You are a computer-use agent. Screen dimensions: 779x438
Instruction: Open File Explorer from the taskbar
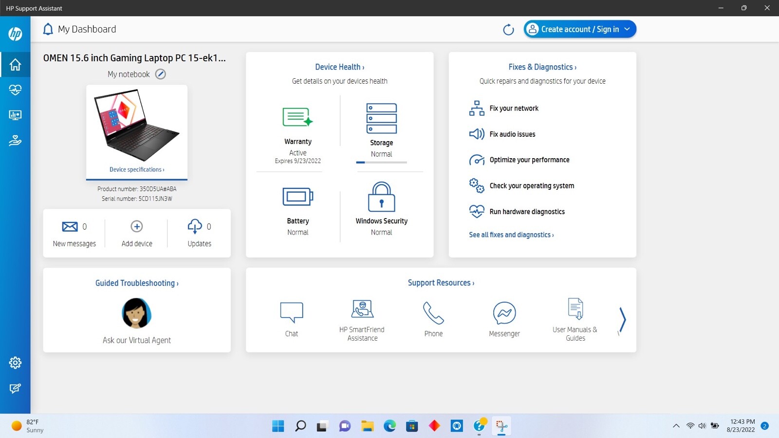tap(367, 426)
